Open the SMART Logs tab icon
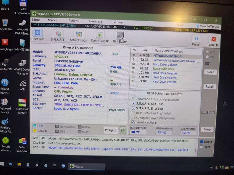This screenshot has height=175, width=234. pos(79,34)
